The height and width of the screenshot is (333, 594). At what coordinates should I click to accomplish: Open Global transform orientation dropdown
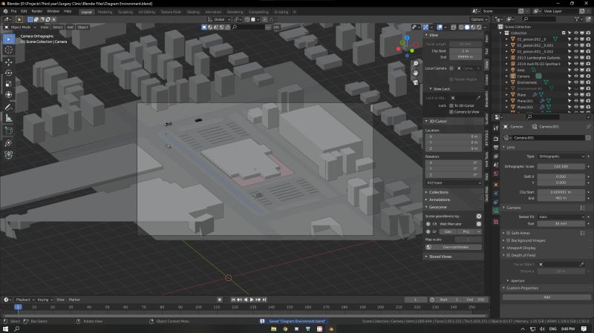[219, 19]
